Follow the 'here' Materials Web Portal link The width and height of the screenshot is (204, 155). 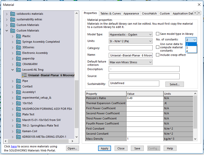14,146
